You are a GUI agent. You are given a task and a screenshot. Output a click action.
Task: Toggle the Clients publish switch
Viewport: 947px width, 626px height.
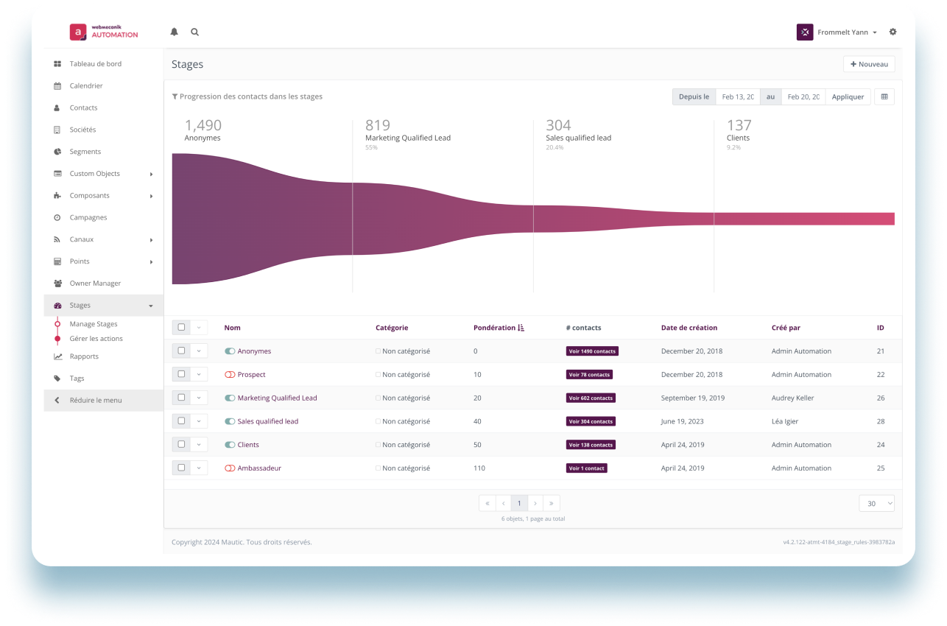230,445
